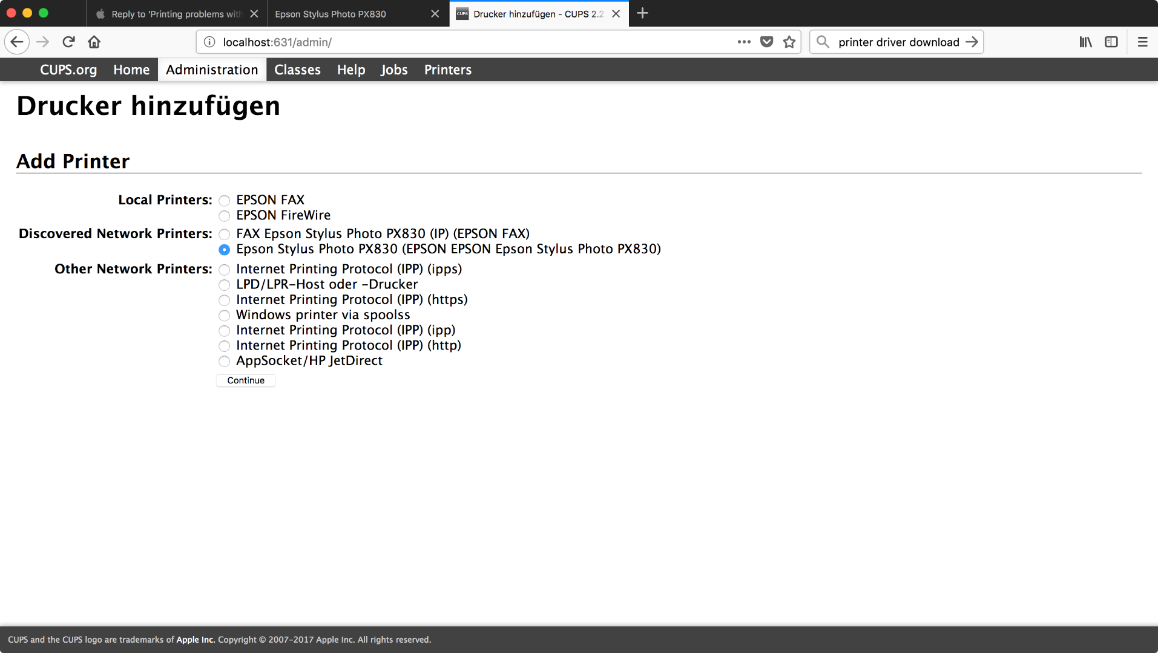This screenshot has height=653, width=1158.
Task: Toggle the sidebar view
Action: 1111,42
